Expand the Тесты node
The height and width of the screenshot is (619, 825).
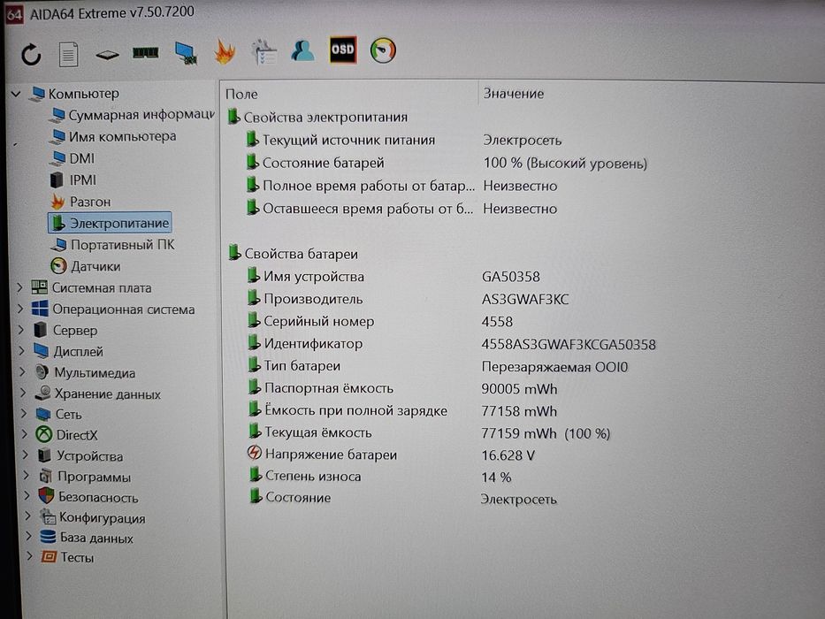point(30,556)
